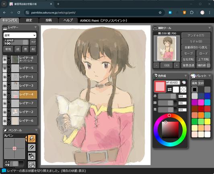Click the layer opacity slider
214x174 pixels.
pyautogui.click(x=16, y=42)
